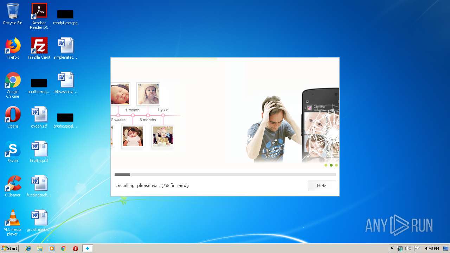
Task: Click the 1 year baby photo
Action: tap(163, 136)
